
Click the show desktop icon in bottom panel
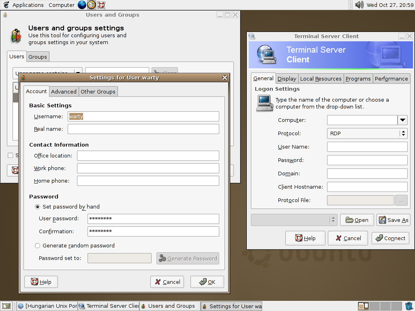point(6,306)
